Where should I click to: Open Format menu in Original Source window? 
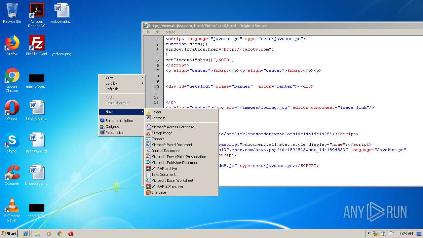(169, 32)
